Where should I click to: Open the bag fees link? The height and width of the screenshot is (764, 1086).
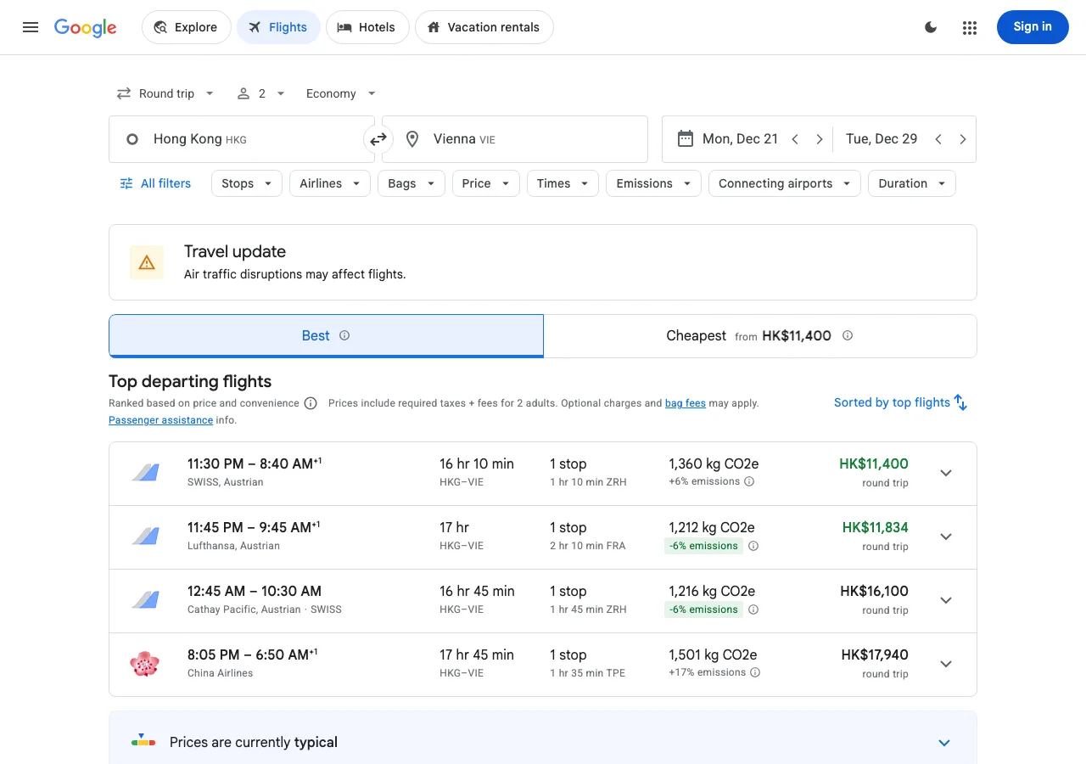(686, 403)
